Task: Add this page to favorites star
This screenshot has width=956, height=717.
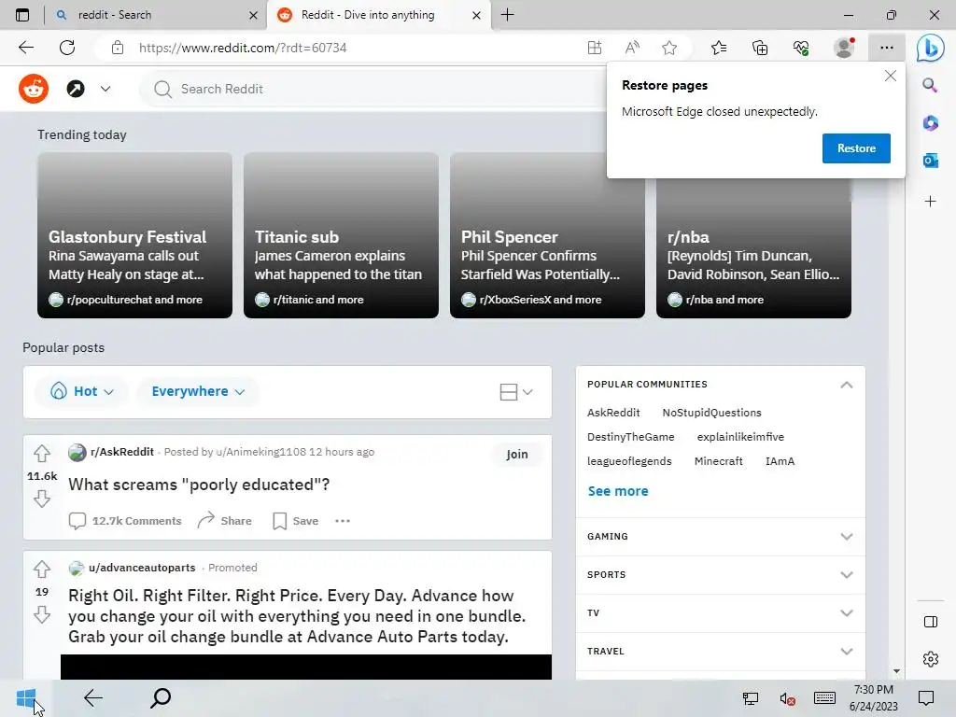Action: 669,48
